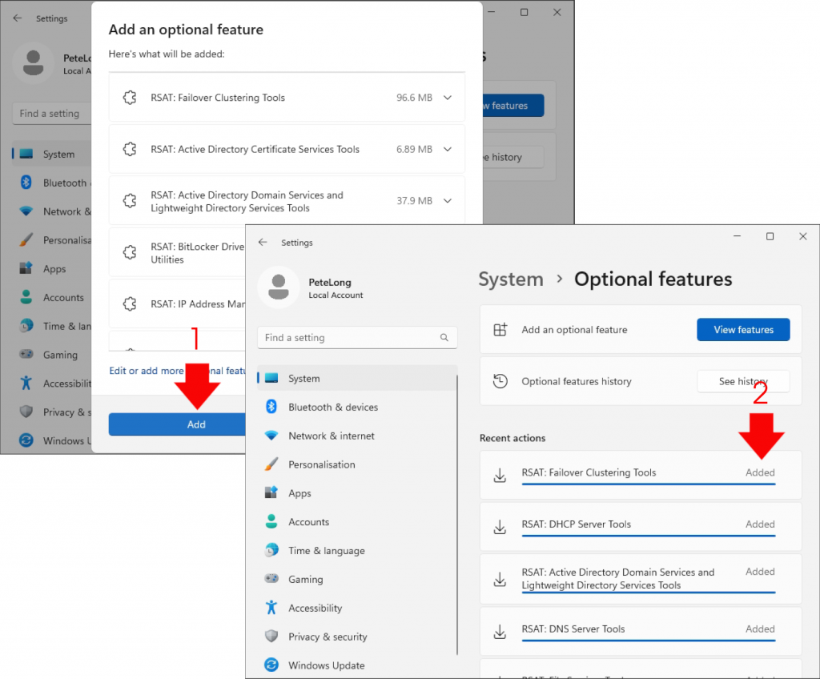820x679 pixels.
Task: Click the RSAT: DHCP Server Tools progress bar
Action: tap(648, 536)
